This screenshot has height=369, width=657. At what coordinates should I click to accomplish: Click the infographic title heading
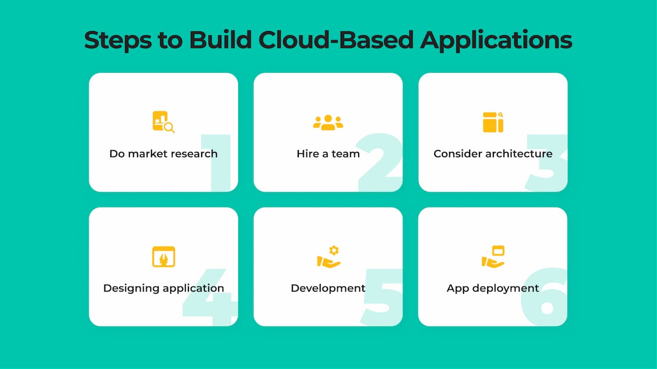[x=328, y=40]
